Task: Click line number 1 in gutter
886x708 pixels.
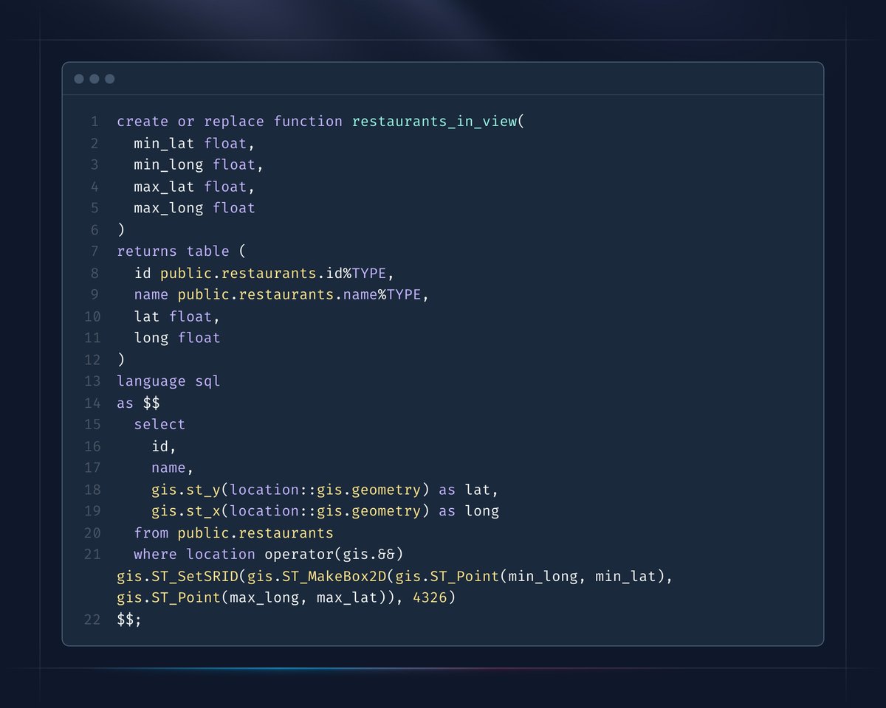Action: [95, 122]
